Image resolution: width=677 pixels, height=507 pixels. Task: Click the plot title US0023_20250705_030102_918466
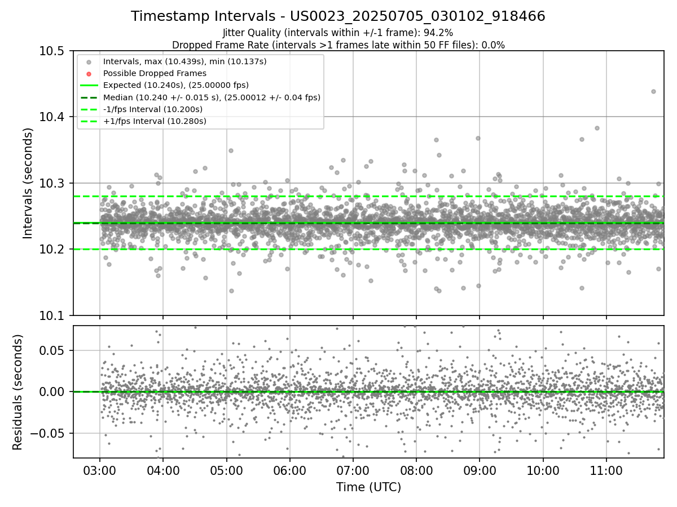(x=338, y=16)
